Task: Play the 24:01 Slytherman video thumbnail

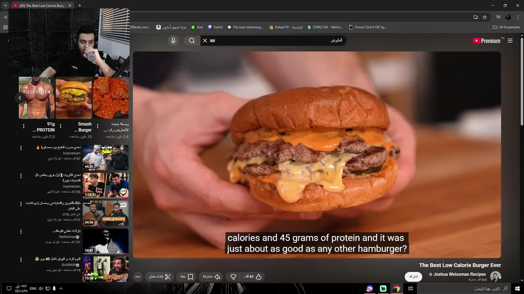Action: point(106,241)
